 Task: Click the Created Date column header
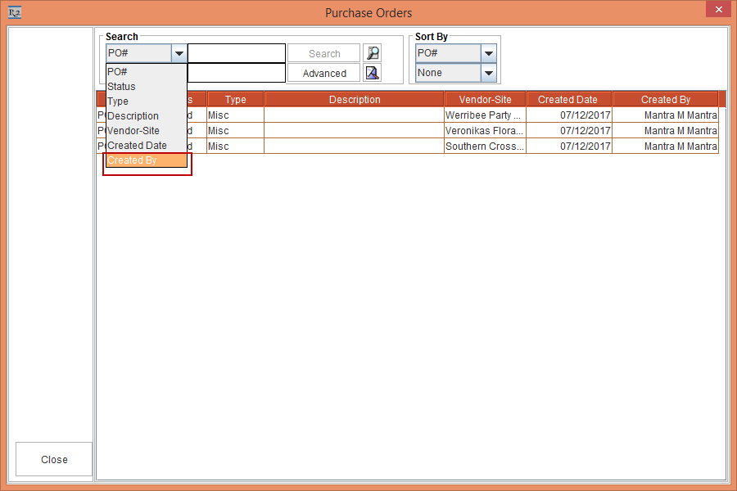click(567, 100)
